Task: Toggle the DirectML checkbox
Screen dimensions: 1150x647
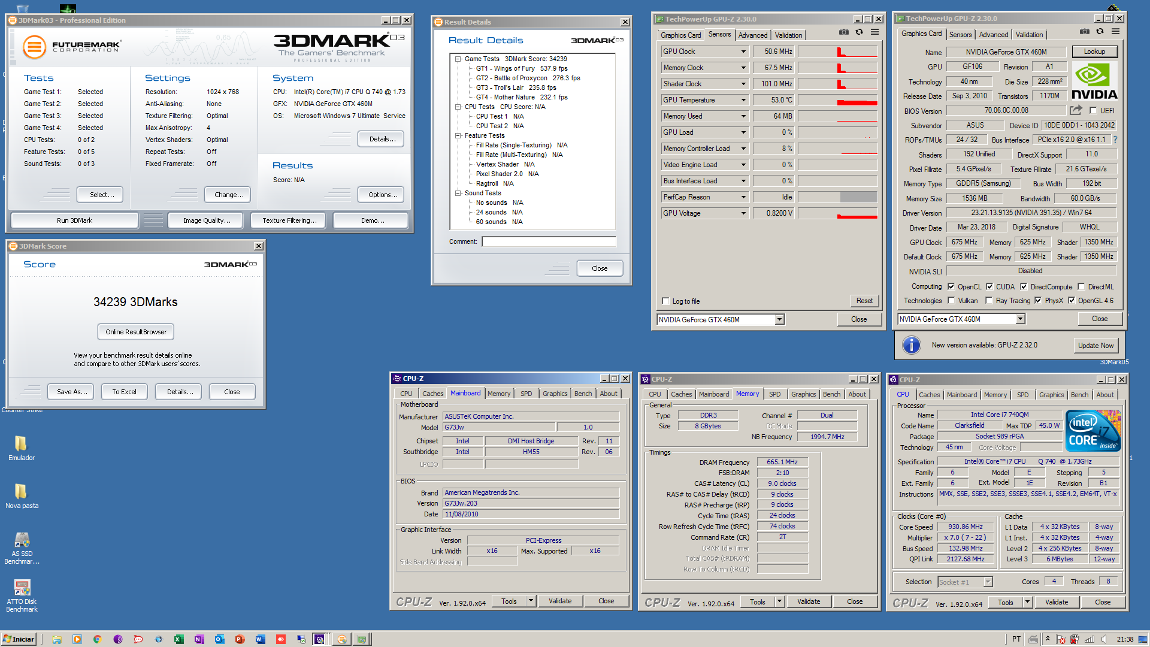Action: coord(1081,286)
